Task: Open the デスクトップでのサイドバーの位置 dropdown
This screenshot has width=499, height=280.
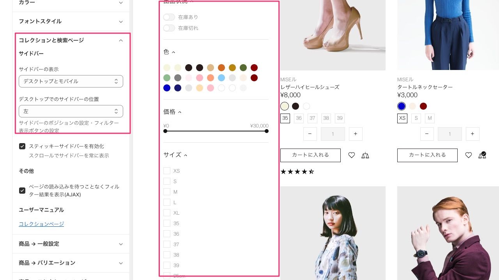Action: (71, 111)
